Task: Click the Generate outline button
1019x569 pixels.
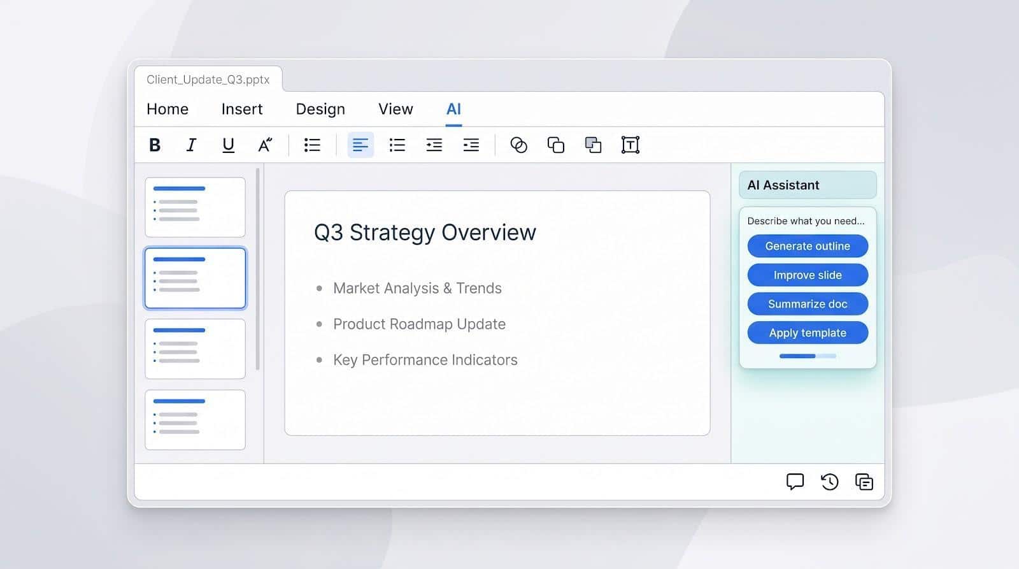Action: pyautogui.click(x=808, y=246)
